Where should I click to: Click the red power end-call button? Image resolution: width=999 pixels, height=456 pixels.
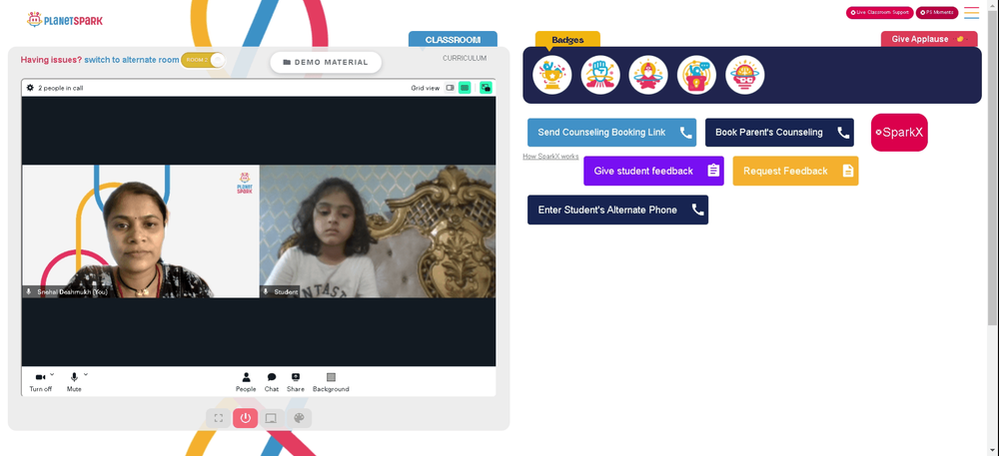pos(246,418)
